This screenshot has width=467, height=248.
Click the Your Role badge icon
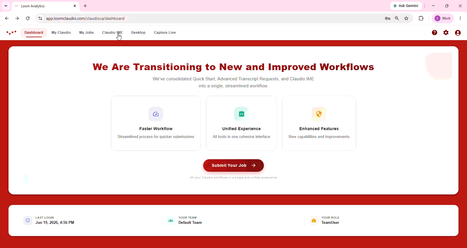(314, 221)
